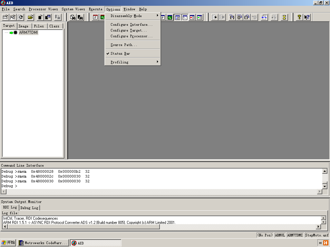
Task: Click the yellow question mark Help icon
Action: click(x=299, y=17)
